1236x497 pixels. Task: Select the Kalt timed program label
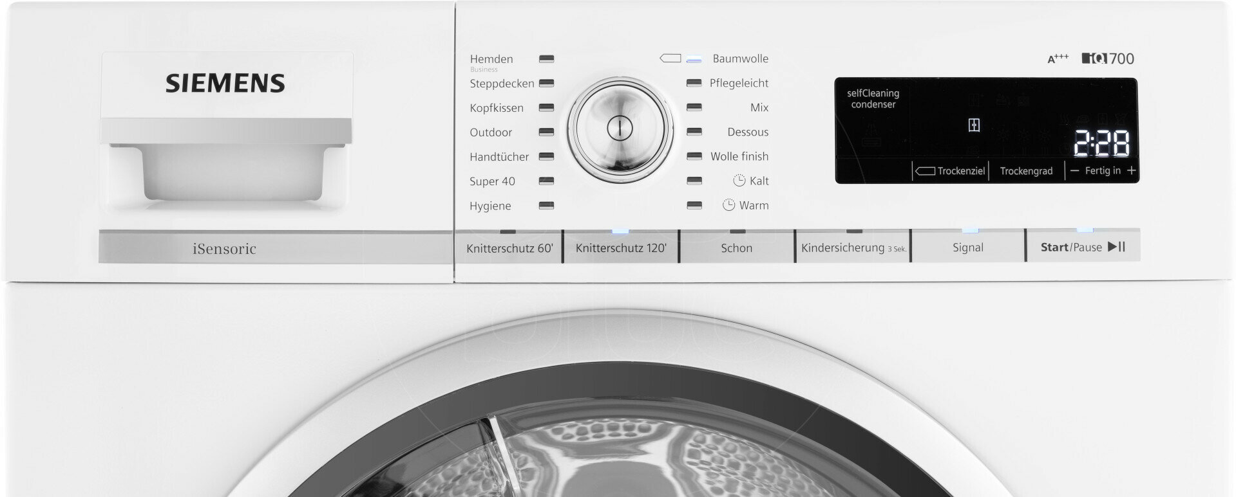coord(759,181)
